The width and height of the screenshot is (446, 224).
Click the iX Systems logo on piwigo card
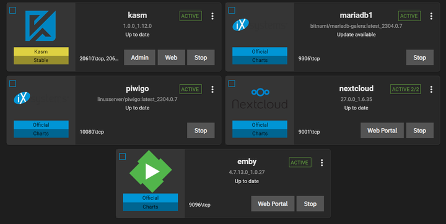click(x=40, y=98)
